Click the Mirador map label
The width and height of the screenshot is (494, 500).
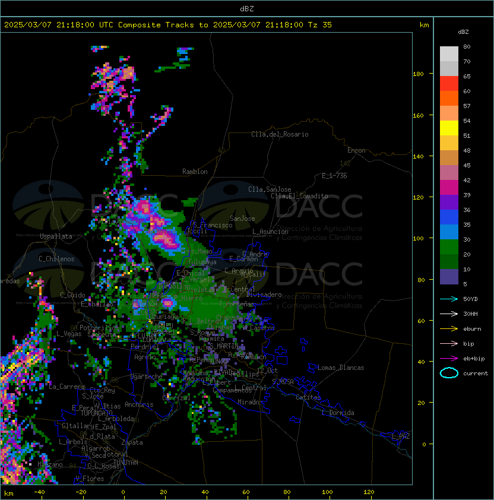pos(251,402)
